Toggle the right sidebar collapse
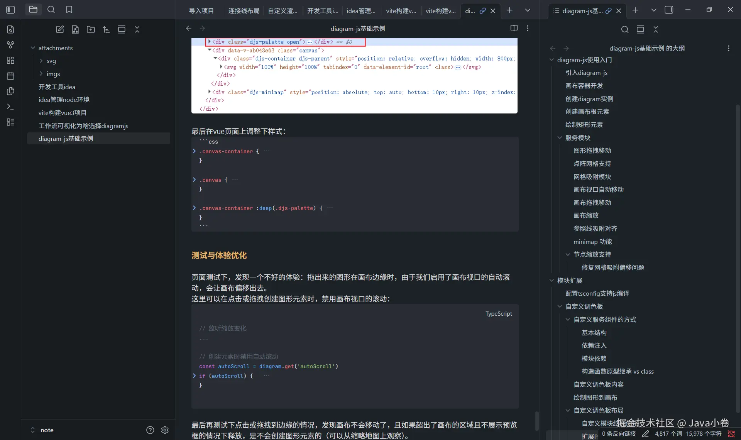This screenshot has height=440, width=741. 669,10
